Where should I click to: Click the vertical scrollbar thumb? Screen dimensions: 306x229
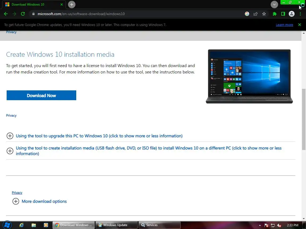coord(304,119)
